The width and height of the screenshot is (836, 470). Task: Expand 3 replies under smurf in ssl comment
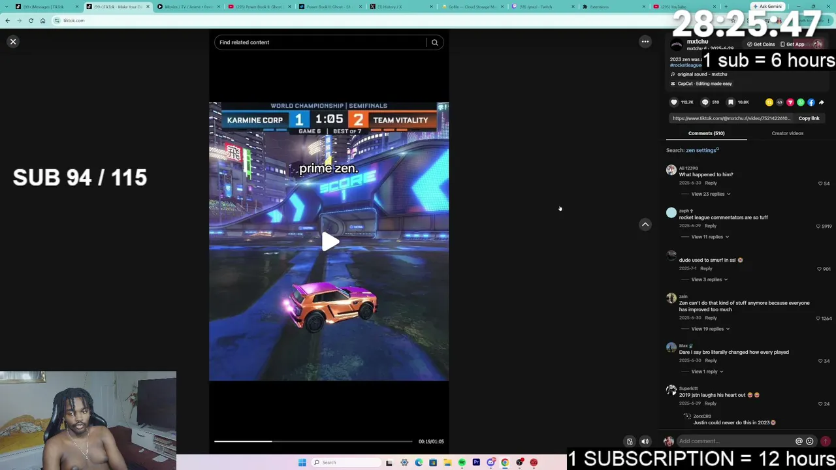tap(709, 279)
